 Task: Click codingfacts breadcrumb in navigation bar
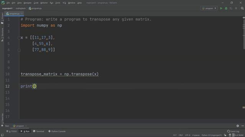[x=20, y=8]
